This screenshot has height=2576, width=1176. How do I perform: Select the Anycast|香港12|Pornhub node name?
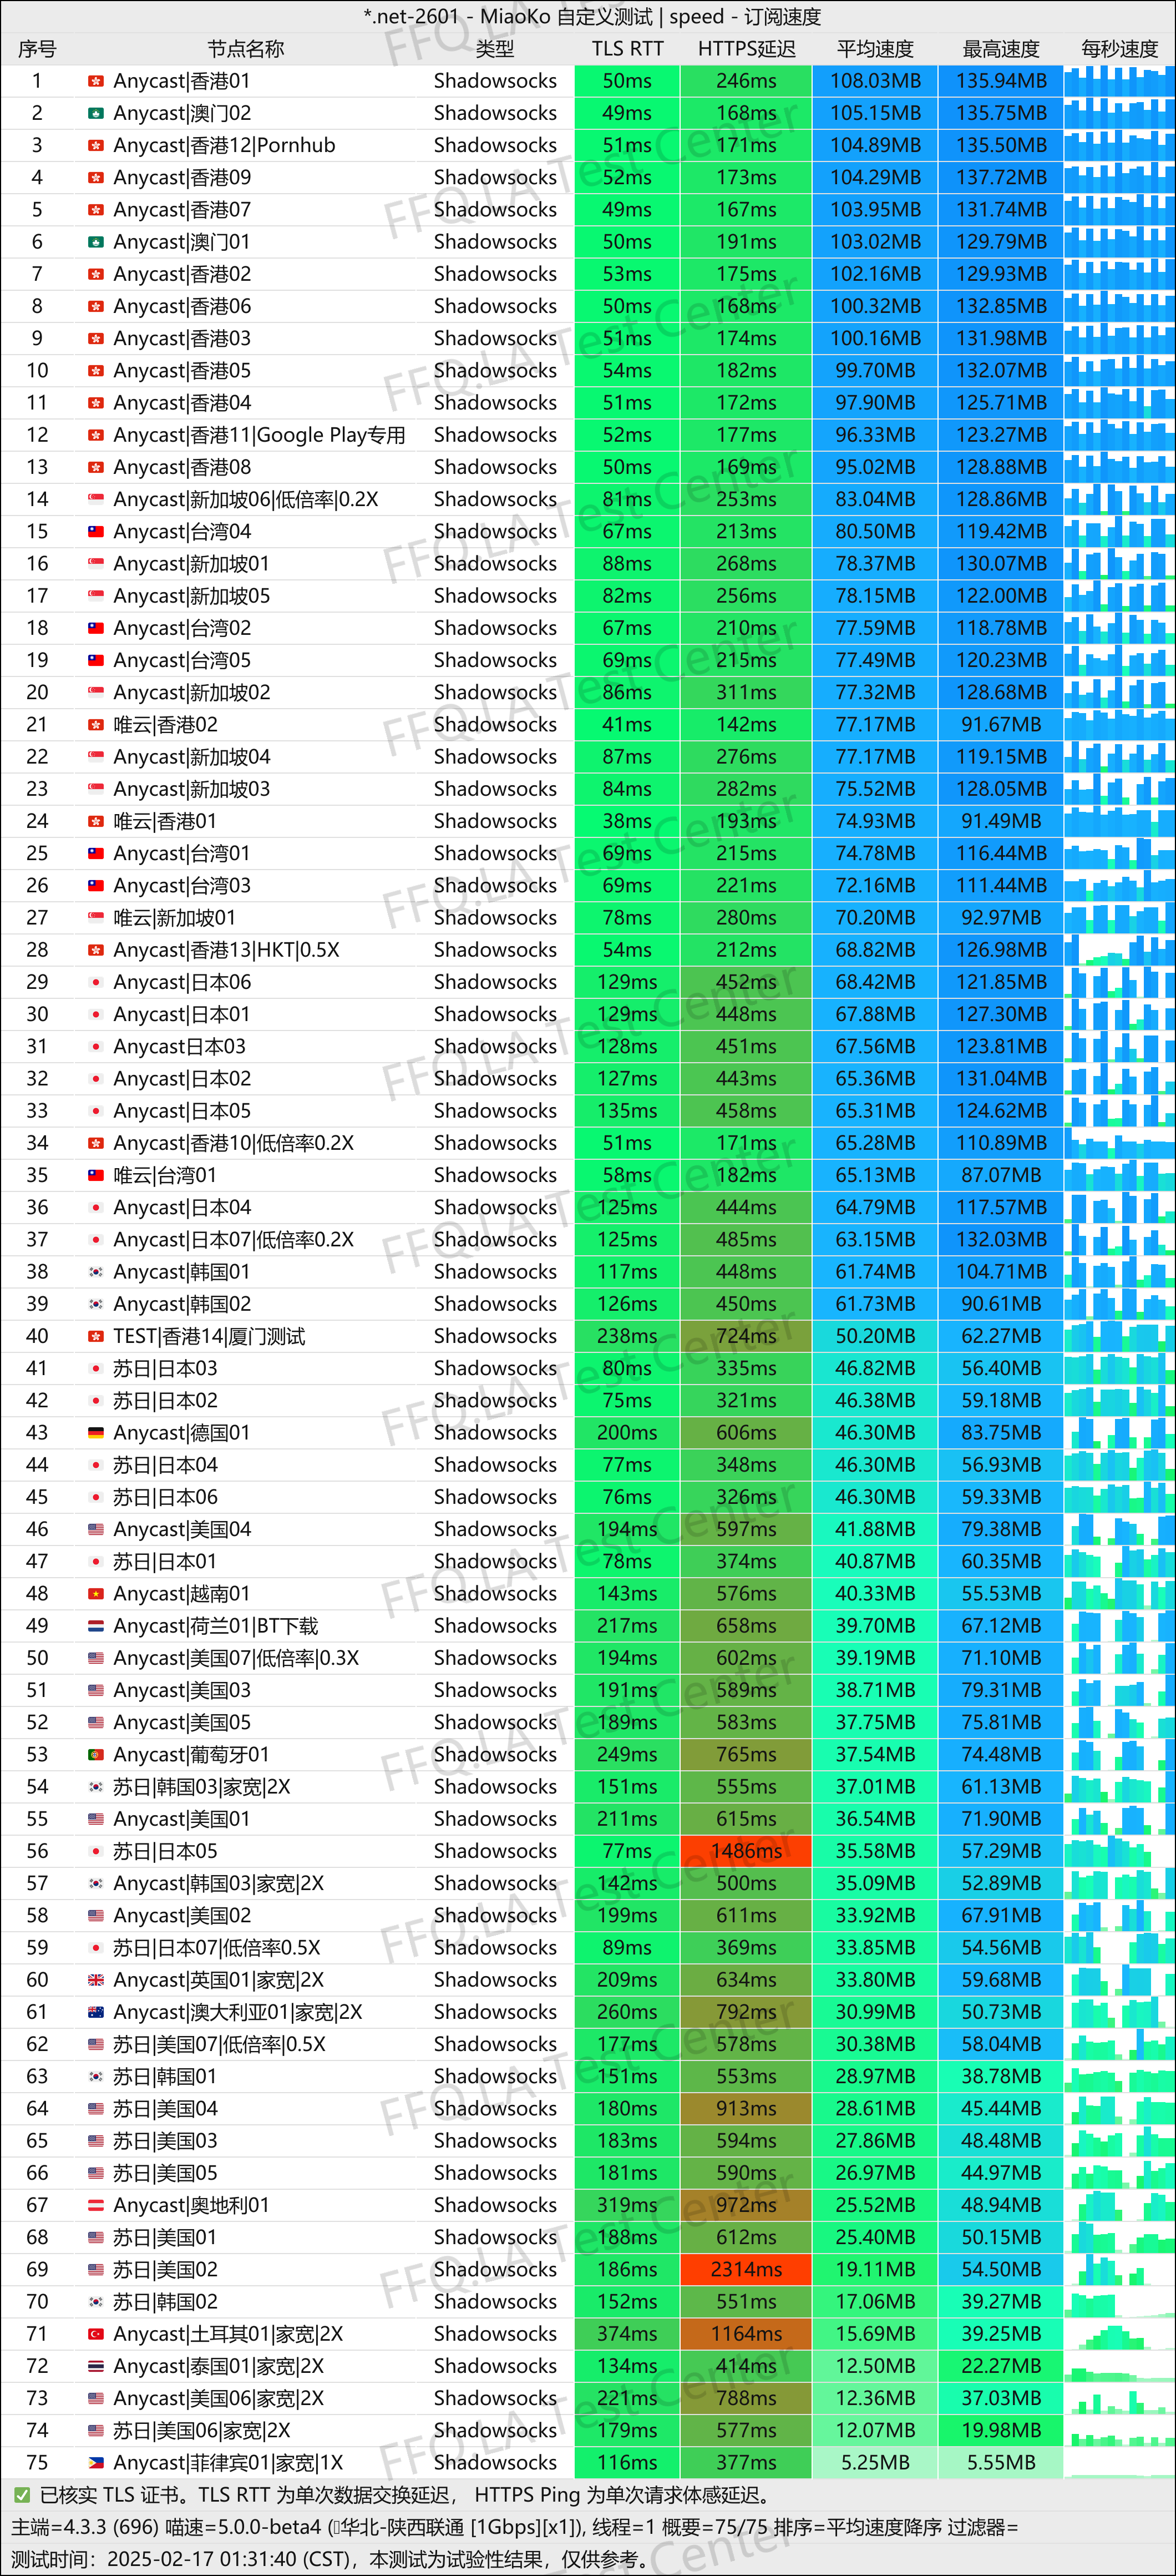coord(224,145)
